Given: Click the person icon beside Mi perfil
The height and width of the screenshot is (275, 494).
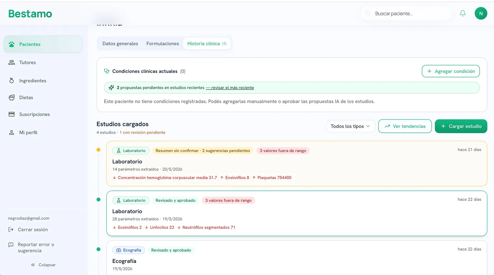Looking at the screenshot, I should click(x=12, y=133).
